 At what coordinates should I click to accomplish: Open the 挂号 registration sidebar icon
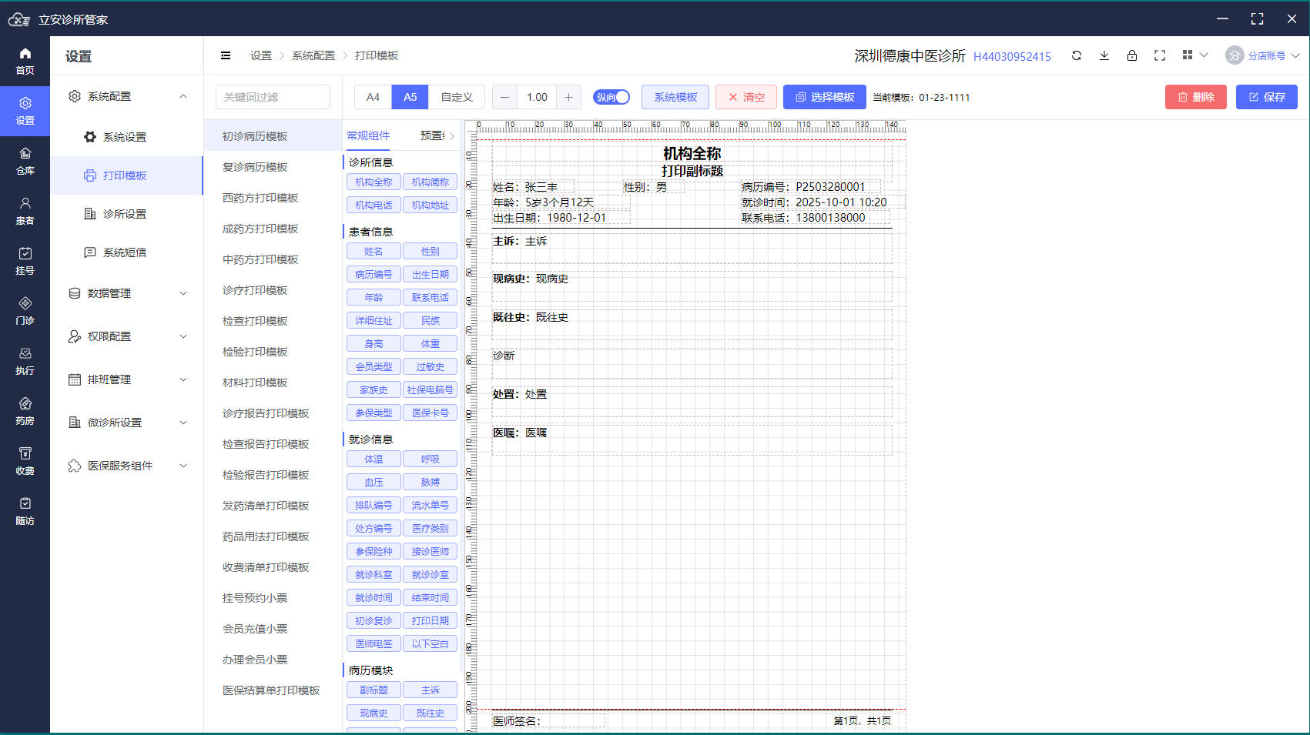click(25, 261)
